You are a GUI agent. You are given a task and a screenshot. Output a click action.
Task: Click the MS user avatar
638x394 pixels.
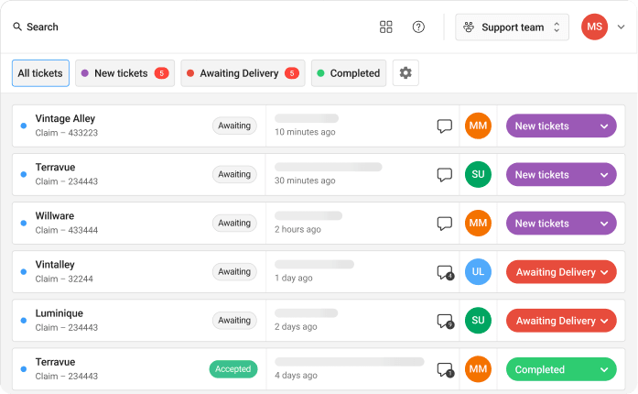click(594, 27)
